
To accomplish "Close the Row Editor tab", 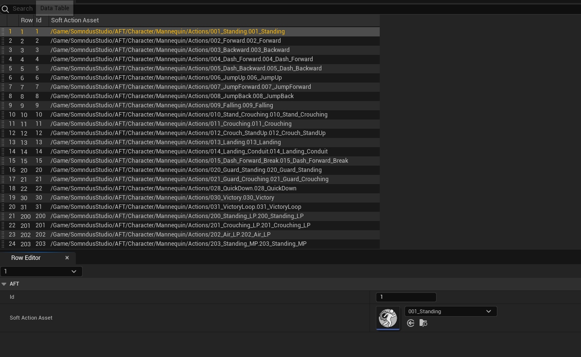I will [67, 258].
